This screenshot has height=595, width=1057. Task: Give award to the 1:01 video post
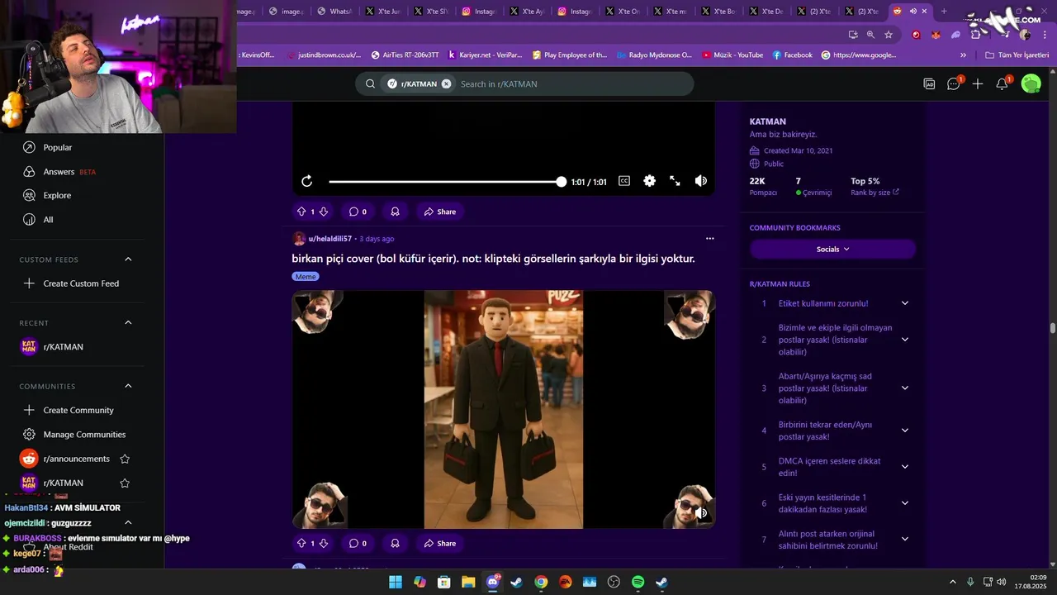pyautogui.click(x=395, y=212)
